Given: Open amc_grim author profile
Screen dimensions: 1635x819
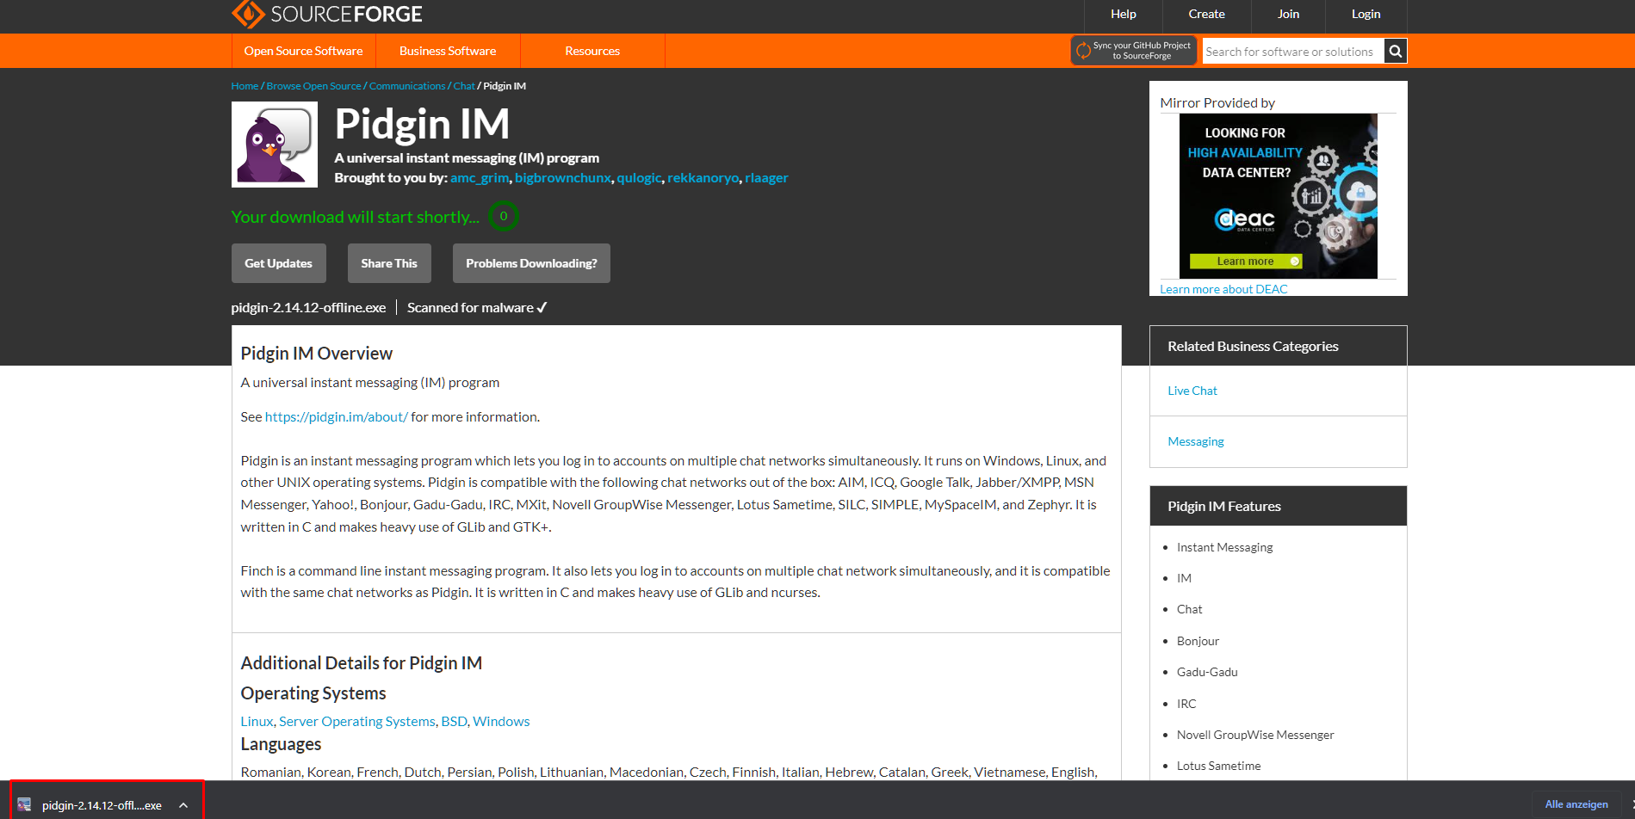Looking at the screenshot, I should [479, 178].
